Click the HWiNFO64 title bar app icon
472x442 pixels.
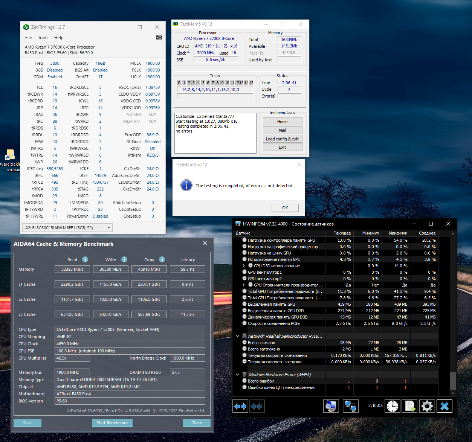[x=238, y=224]
